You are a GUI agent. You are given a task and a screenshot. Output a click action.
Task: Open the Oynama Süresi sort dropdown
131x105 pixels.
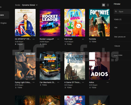pyautogui.click(x=30, y=5)
